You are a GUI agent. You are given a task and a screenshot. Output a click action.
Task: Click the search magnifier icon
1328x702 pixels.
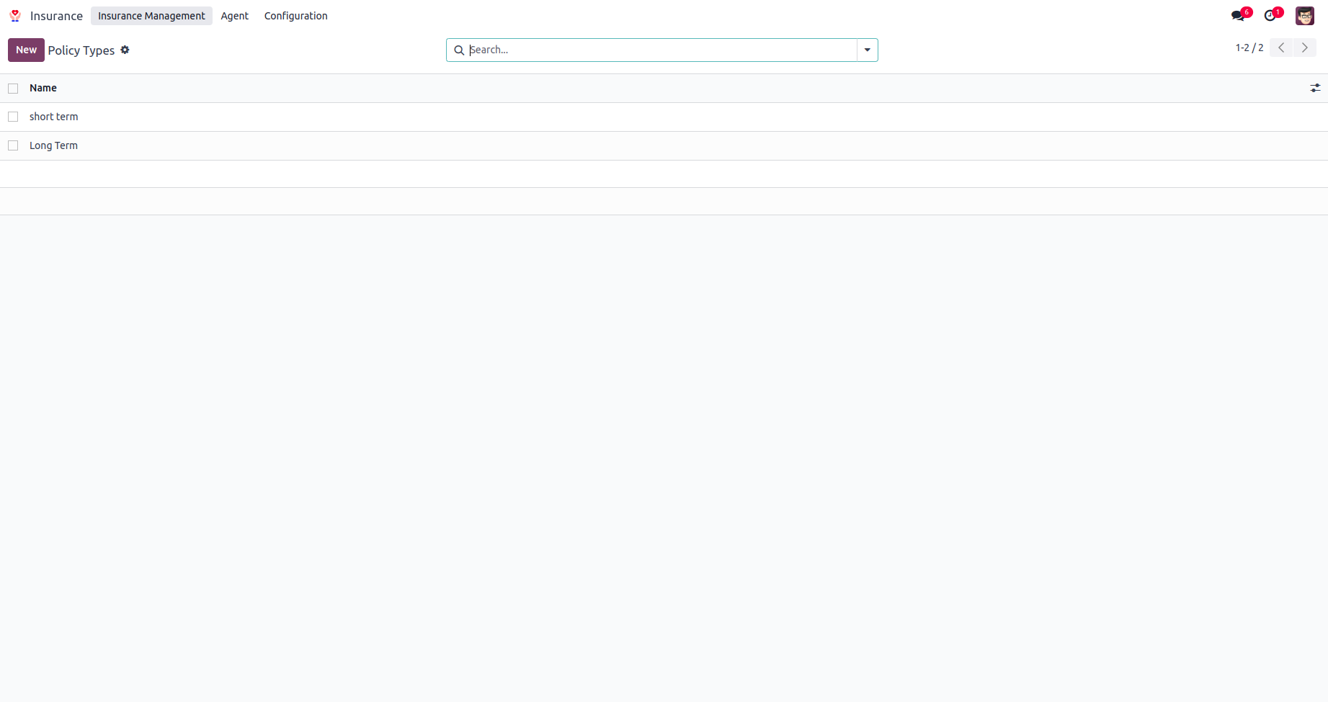[x=459, y=50]
